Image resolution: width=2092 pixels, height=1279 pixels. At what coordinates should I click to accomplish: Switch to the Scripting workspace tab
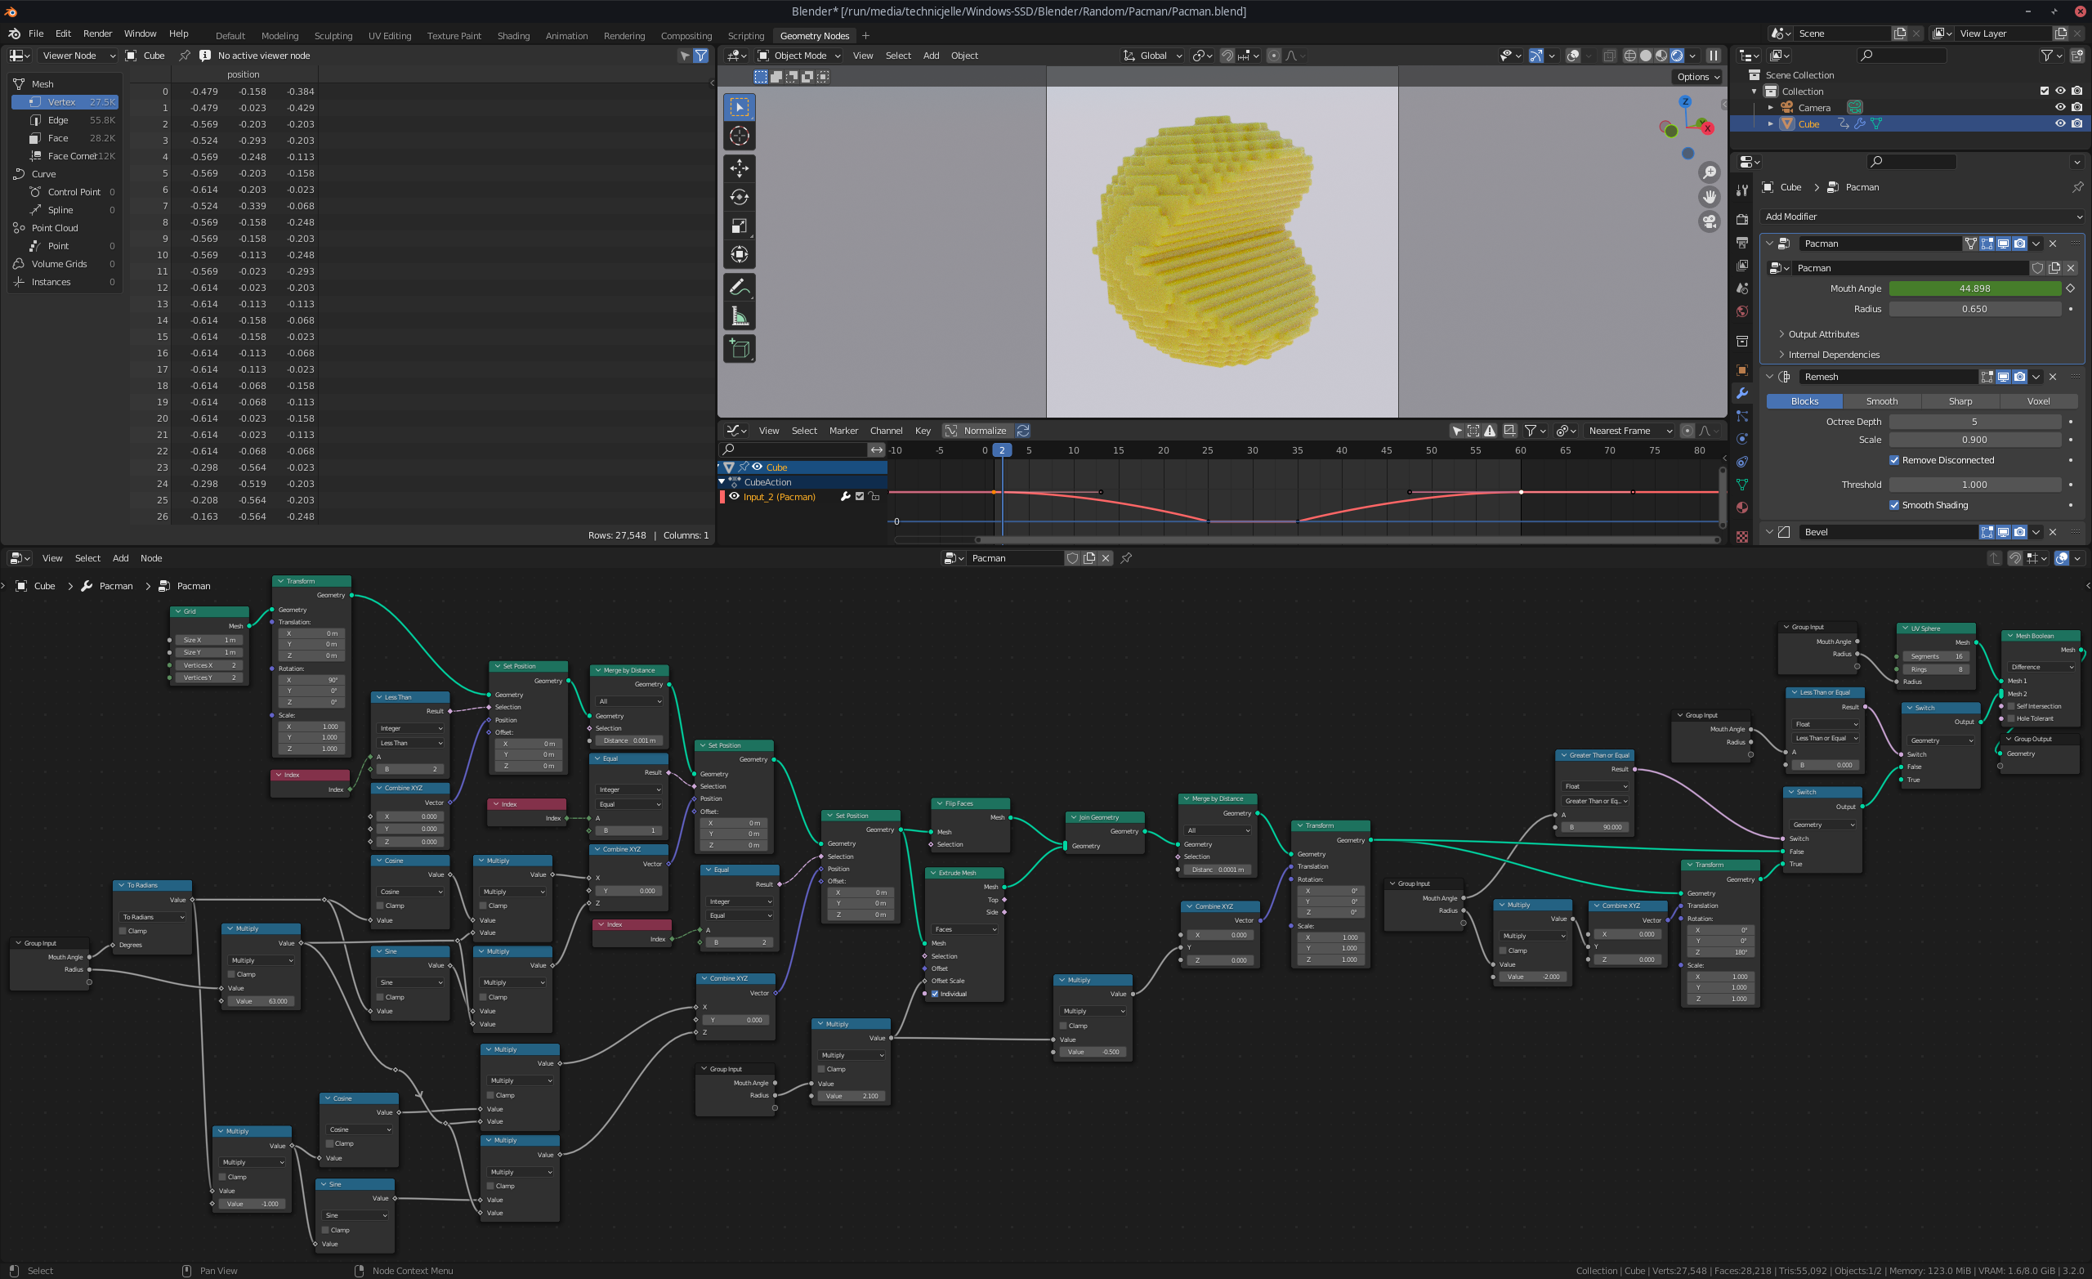(x=745, y=36)
